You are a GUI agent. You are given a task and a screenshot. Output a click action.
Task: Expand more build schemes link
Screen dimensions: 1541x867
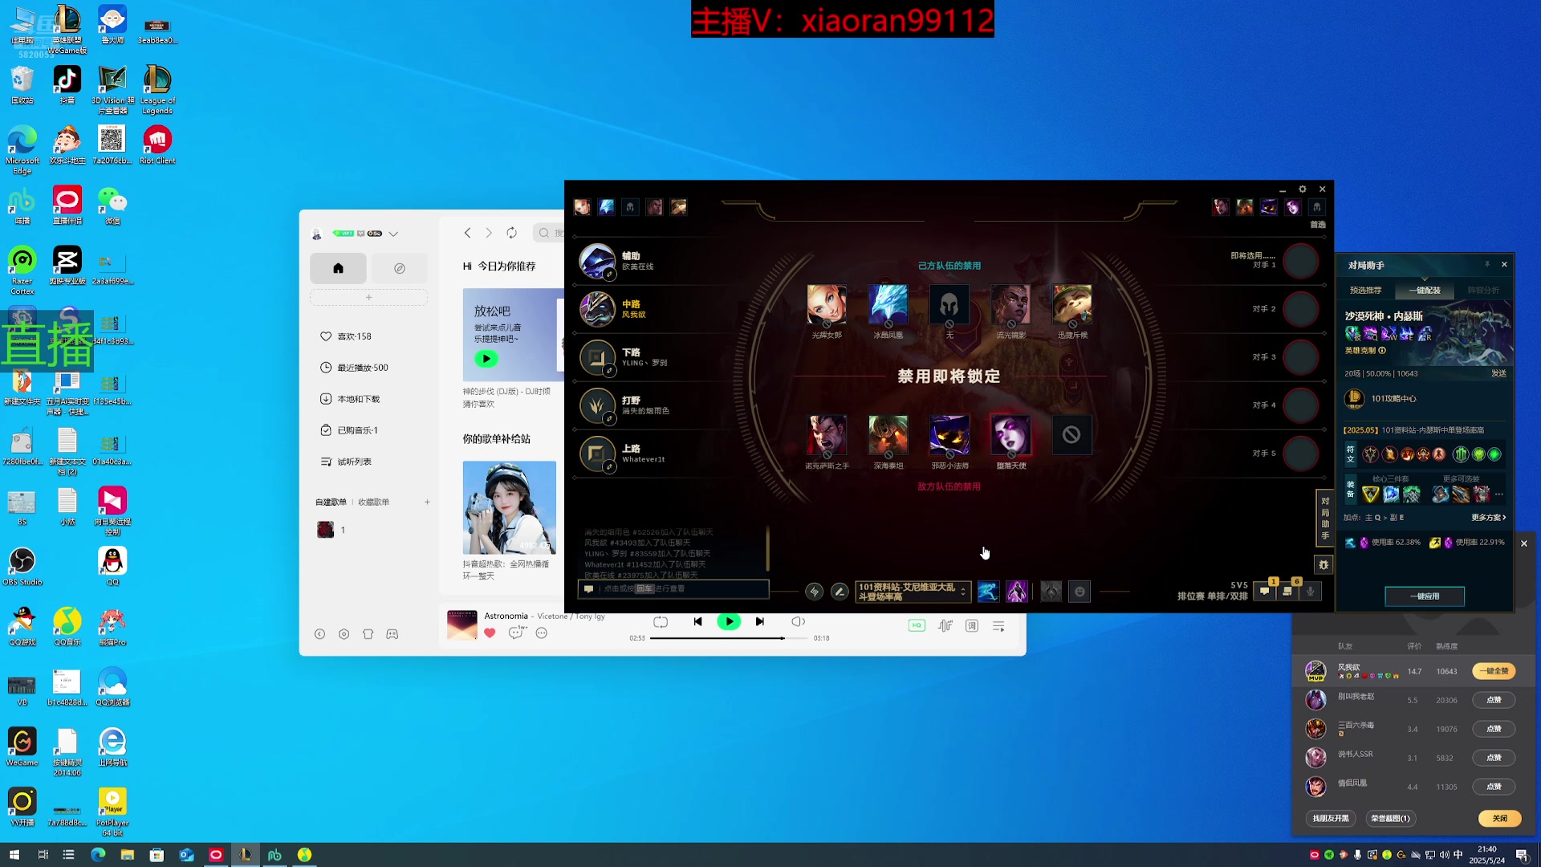pyautogui.click(x=1488, y=518)
